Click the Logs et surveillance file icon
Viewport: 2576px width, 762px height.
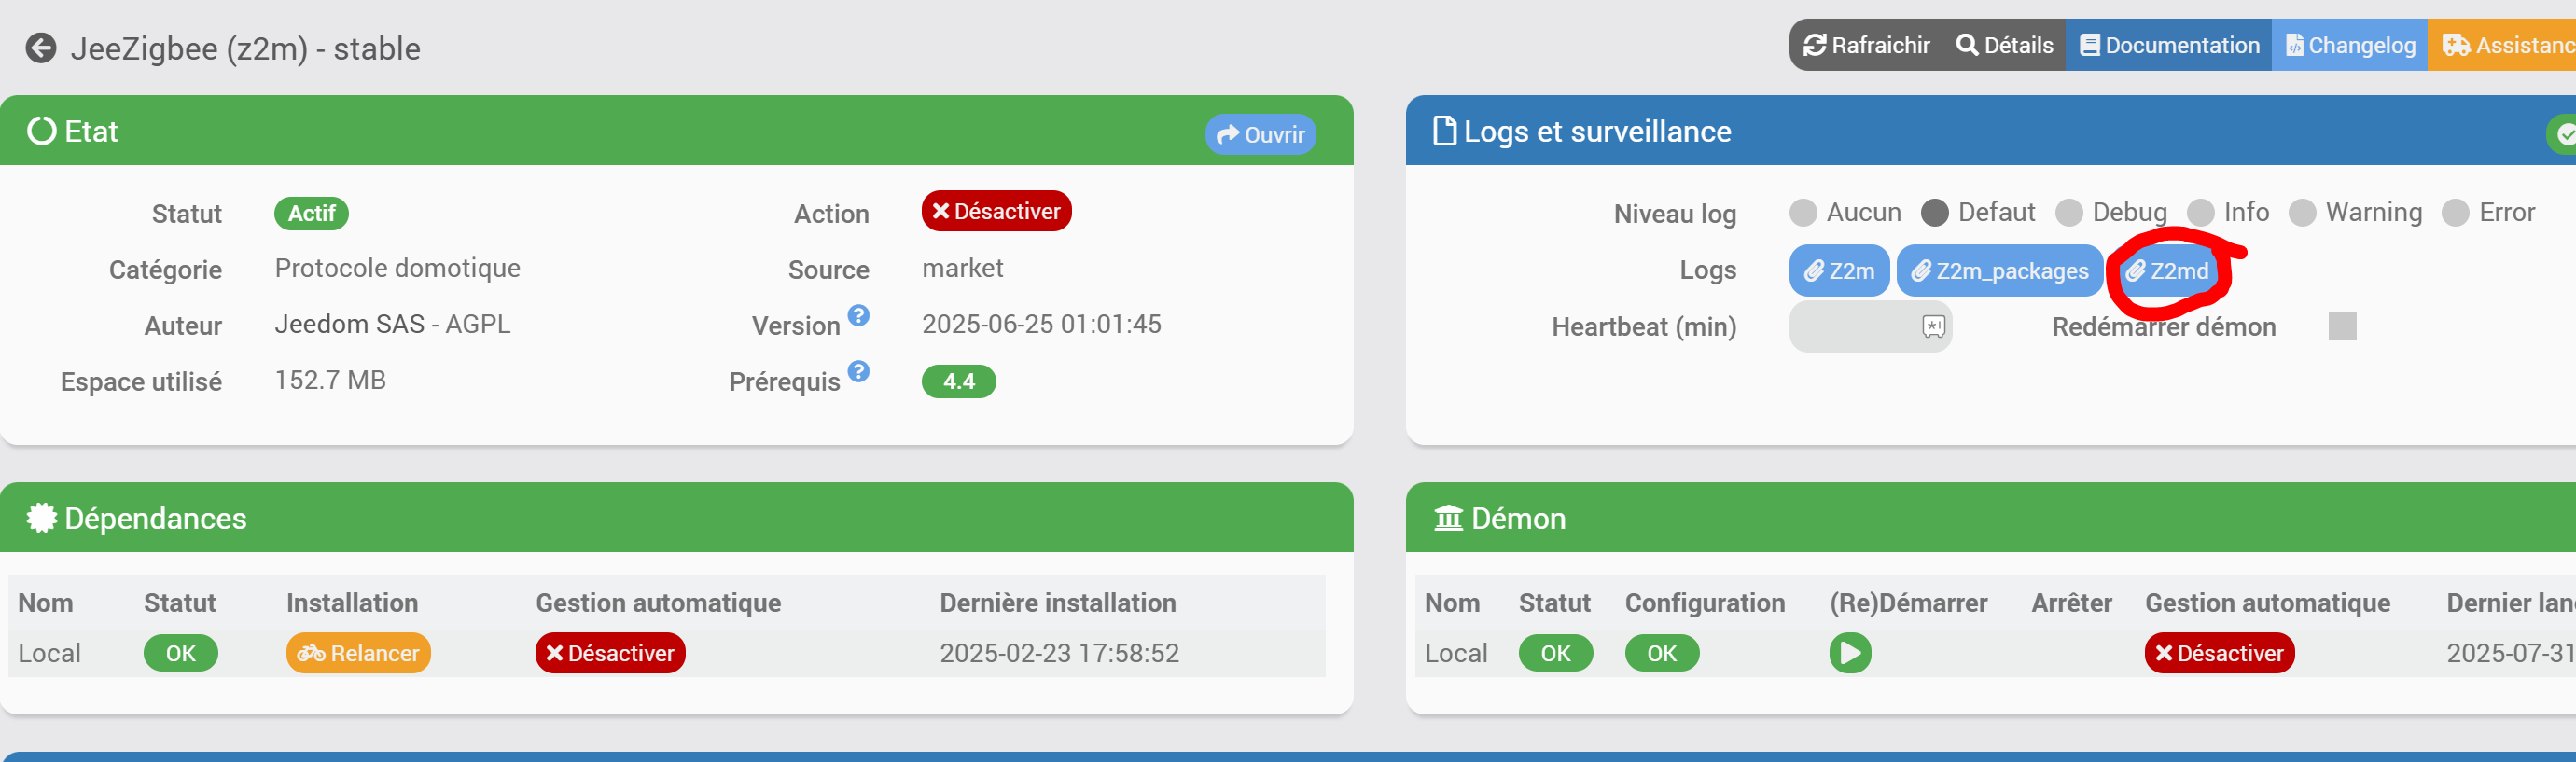point(1444,131)
